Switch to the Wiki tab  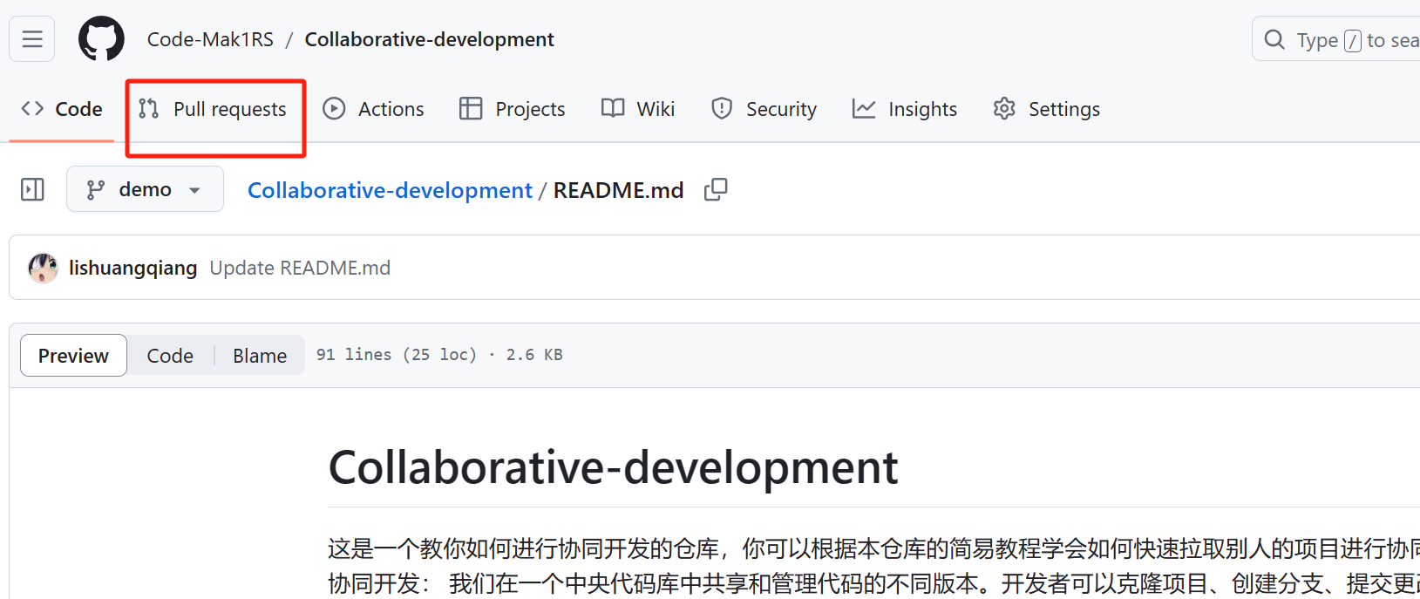638,109
